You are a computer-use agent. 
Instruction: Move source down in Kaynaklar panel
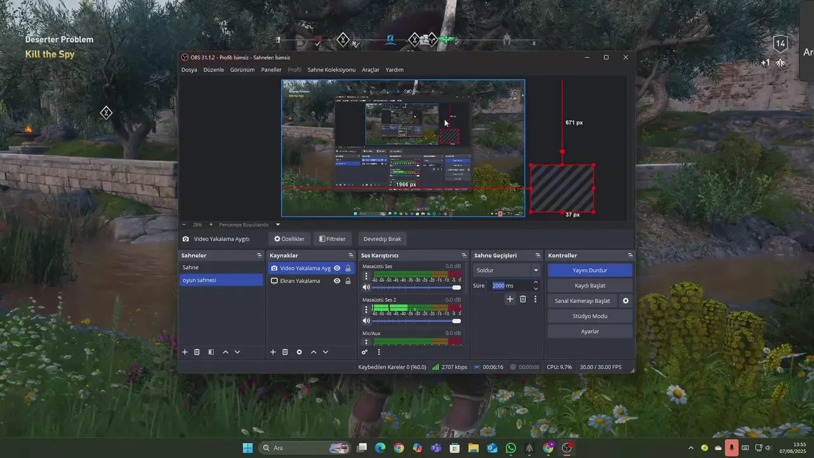pyautogui.click(x=326, y=352)
